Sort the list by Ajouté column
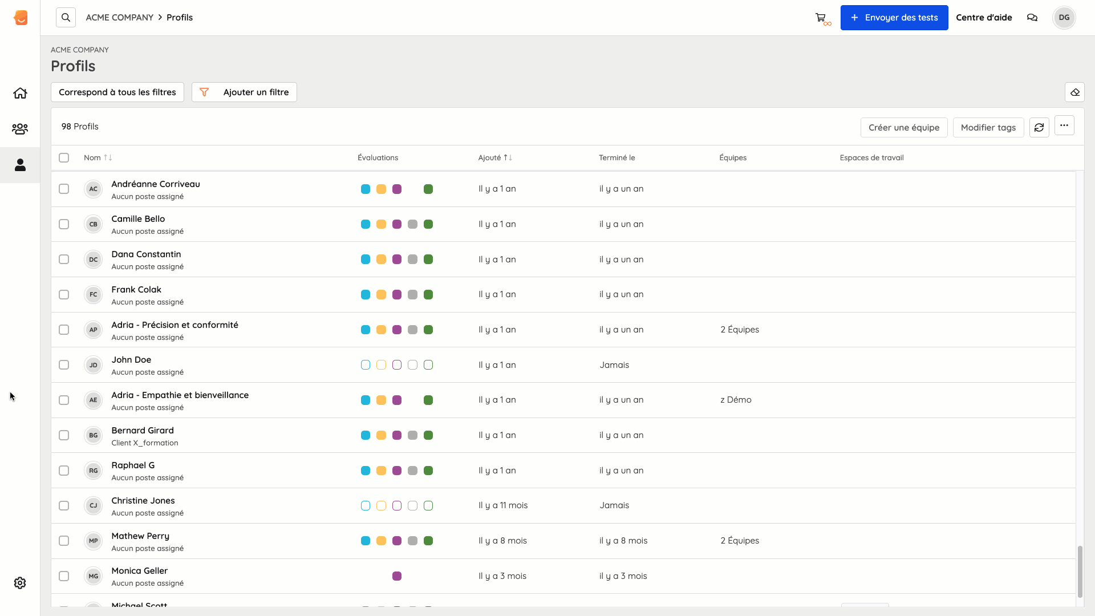Screen dimensions: 1095x616 click(x=495, y=158)
